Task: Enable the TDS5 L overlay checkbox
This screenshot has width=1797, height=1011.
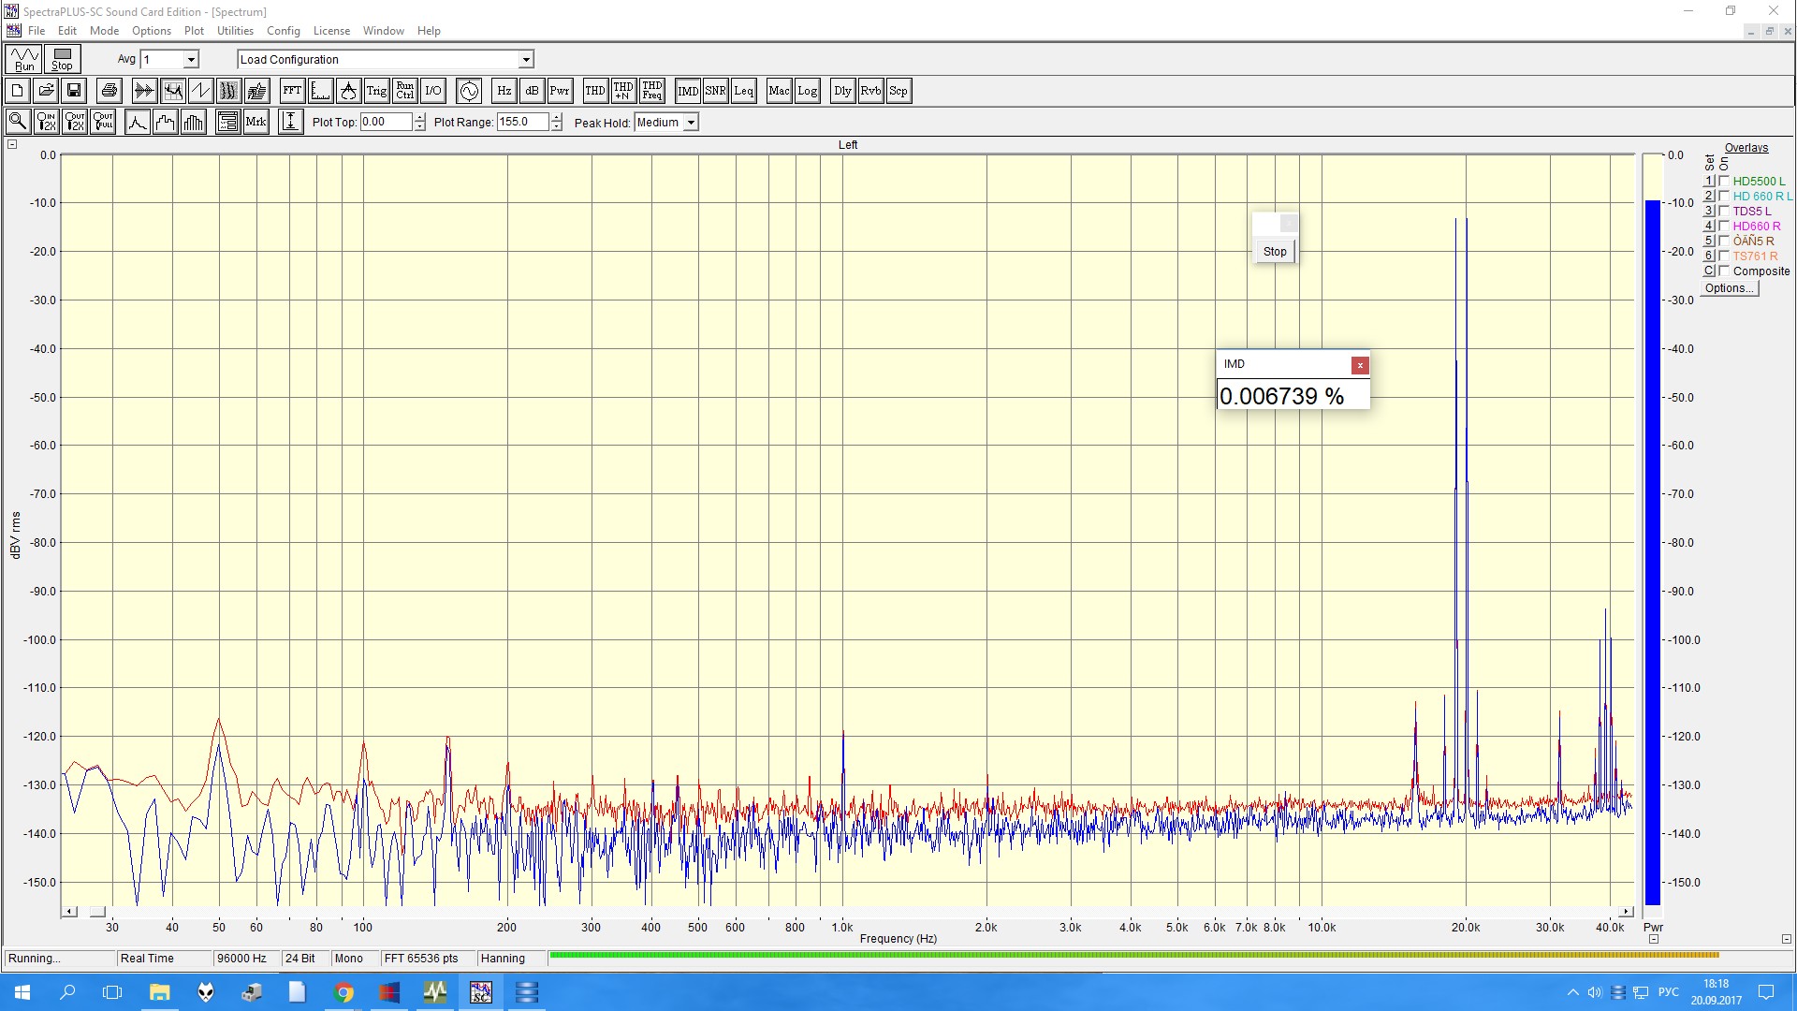Action: (x=1724, y=211)
